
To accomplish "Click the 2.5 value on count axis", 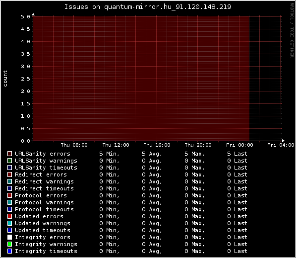I will coord(25,79).
